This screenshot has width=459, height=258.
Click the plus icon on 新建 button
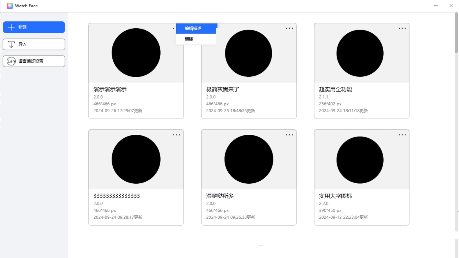coord(11,27)
